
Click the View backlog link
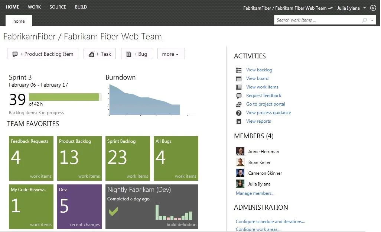[x=259, y=70]
